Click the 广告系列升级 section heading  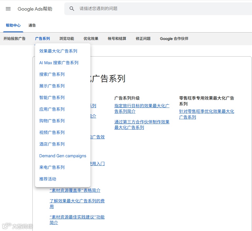[x=127, y=98]
